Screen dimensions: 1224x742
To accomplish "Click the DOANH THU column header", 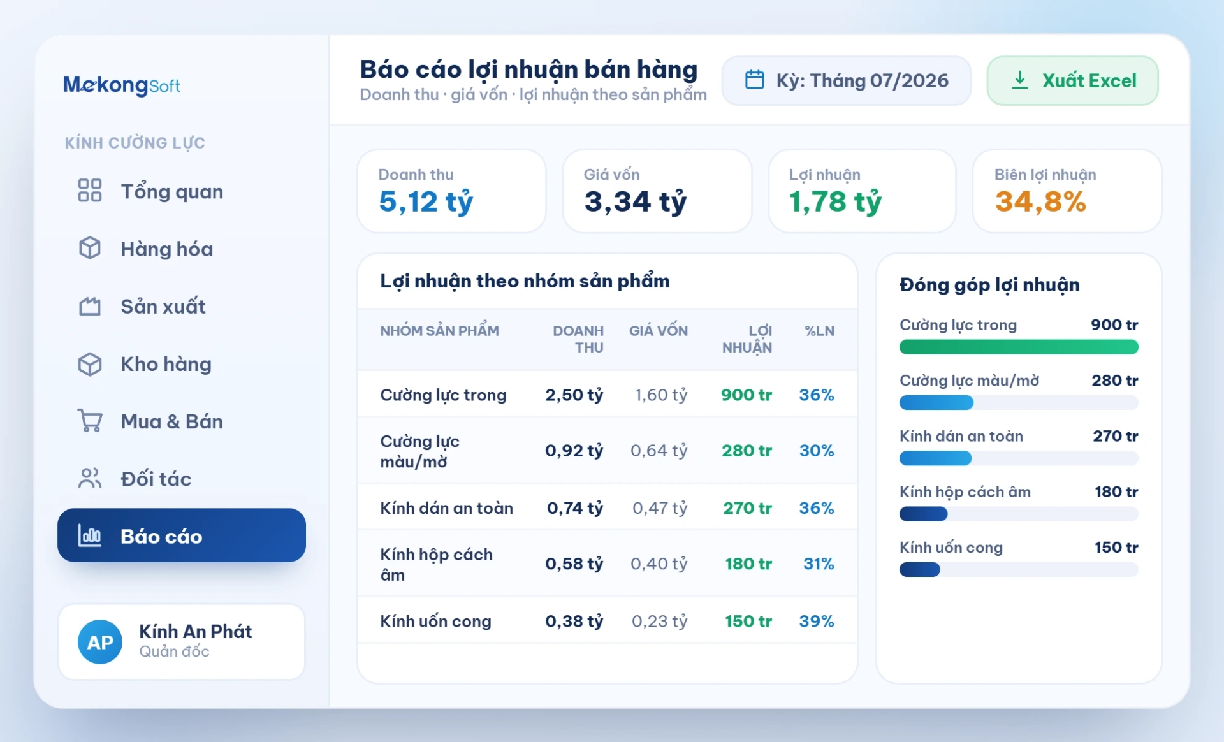I will tap(578, 339).
